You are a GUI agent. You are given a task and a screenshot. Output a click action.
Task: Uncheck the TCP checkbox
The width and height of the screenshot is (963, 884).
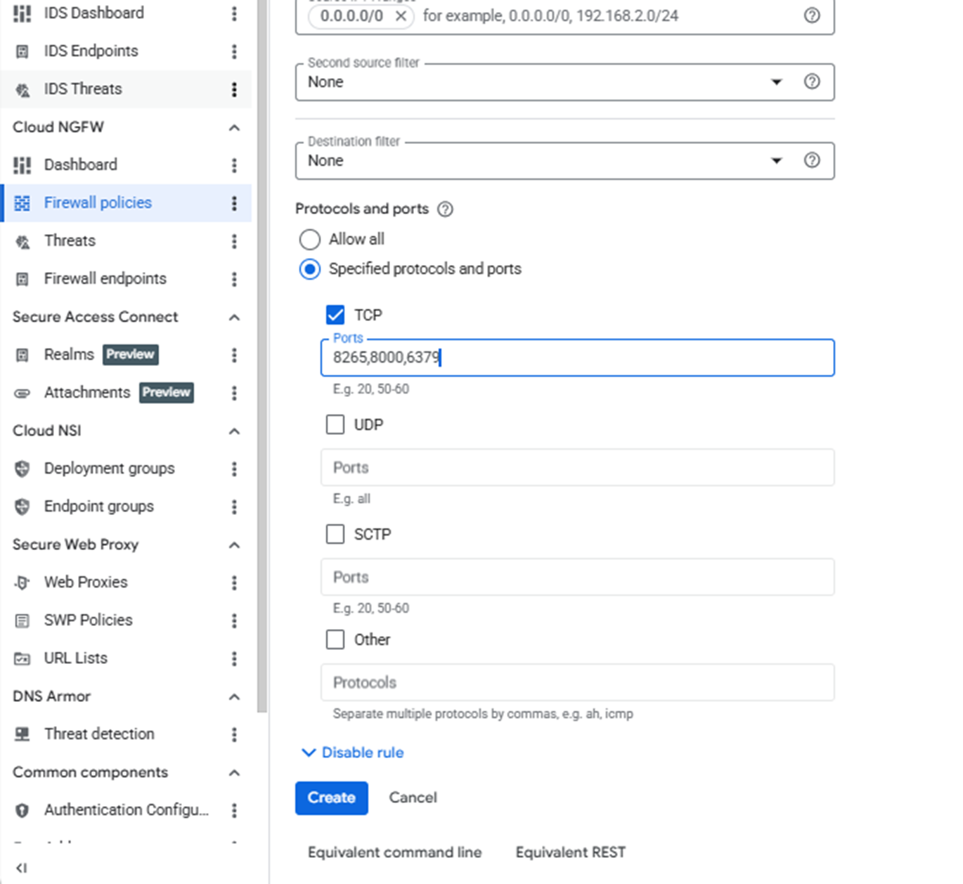tap(335, 315)
